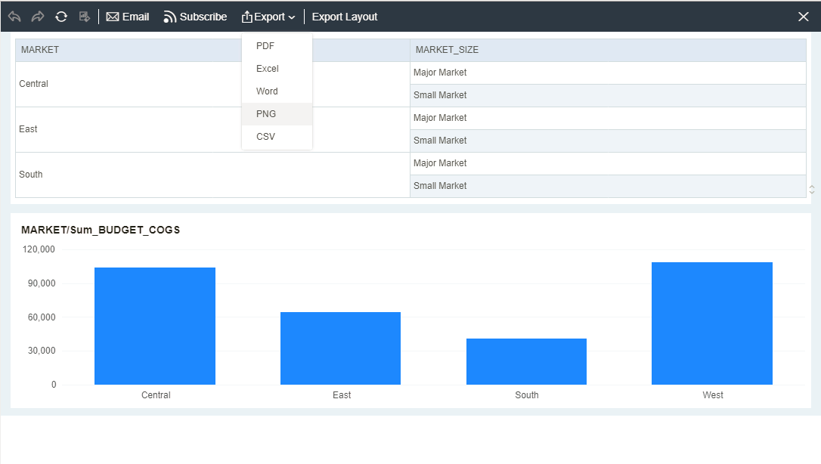
Task: Click the MARKET column header
Action: click(40, 50)
